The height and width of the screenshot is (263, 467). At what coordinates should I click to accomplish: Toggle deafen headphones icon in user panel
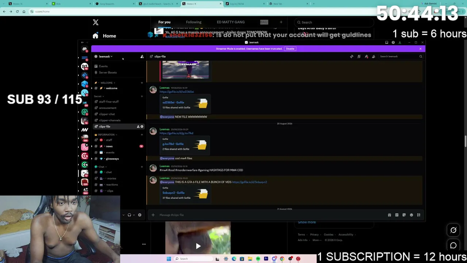[x=129, y=215]
